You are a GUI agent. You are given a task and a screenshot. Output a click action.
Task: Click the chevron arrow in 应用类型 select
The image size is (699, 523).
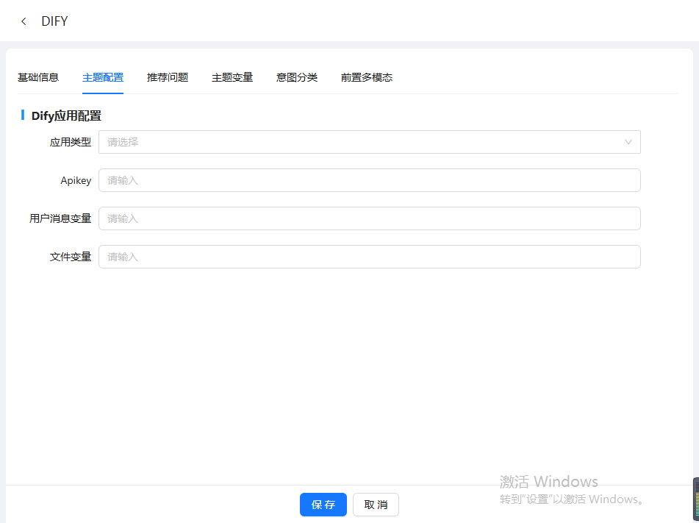pos(628,142)
